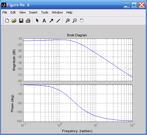Enable plot editing with the arrow cursor
Screen dimensions: 147x135
coord(37,20)
